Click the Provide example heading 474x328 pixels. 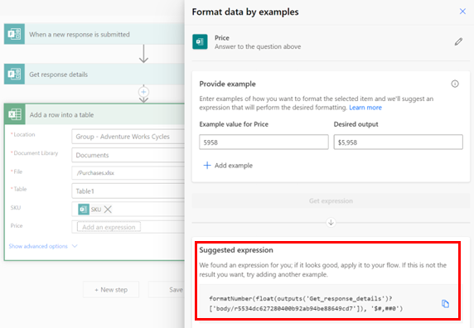point(227,84)
